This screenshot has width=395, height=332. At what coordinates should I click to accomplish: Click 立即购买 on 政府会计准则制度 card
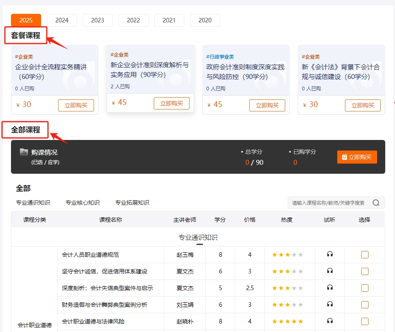click(267, 105)
